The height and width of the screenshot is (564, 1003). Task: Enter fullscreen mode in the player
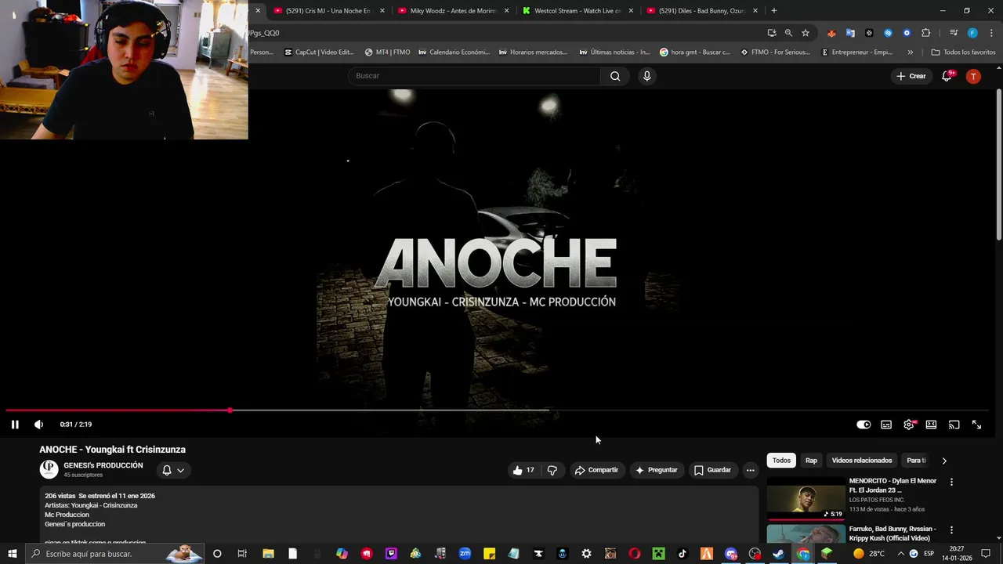[976, 425]
